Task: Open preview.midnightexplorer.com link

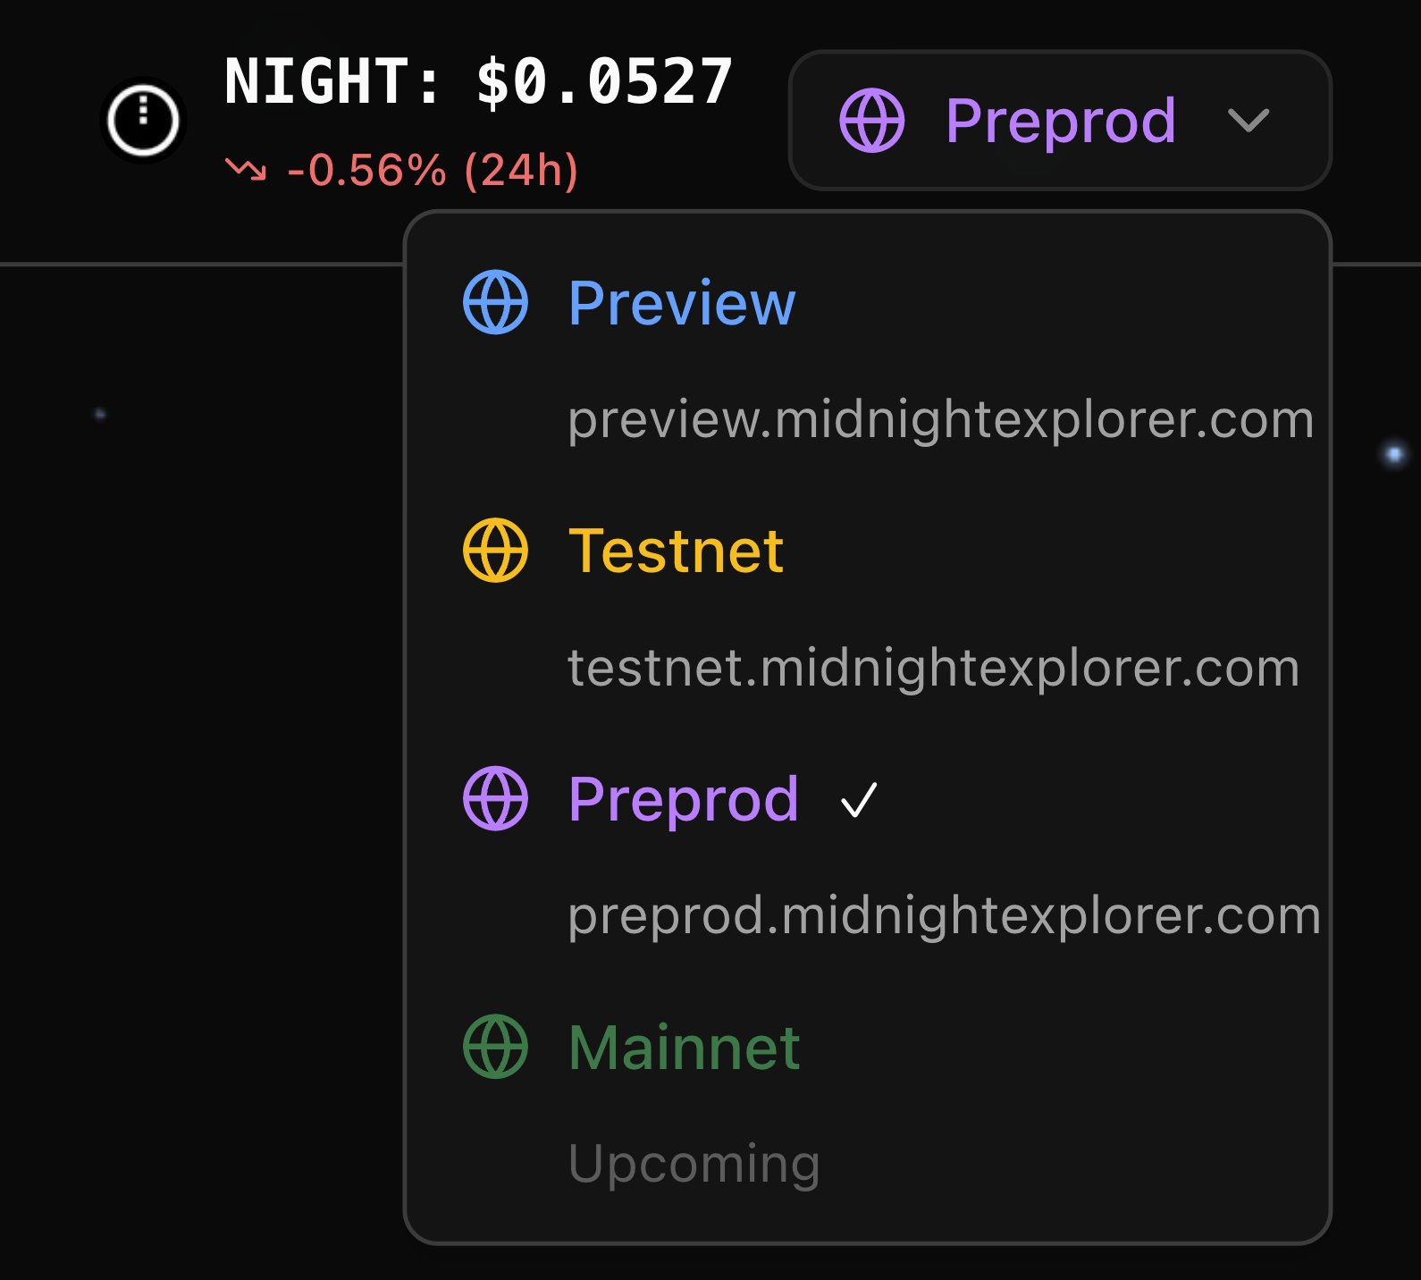Action: pyautogui.click(x=940, y=419)
